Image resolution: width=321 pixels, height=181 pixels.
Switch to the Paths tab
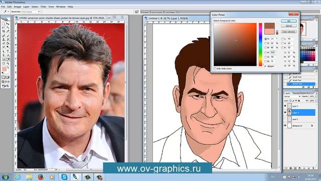[x=304, y=93]
